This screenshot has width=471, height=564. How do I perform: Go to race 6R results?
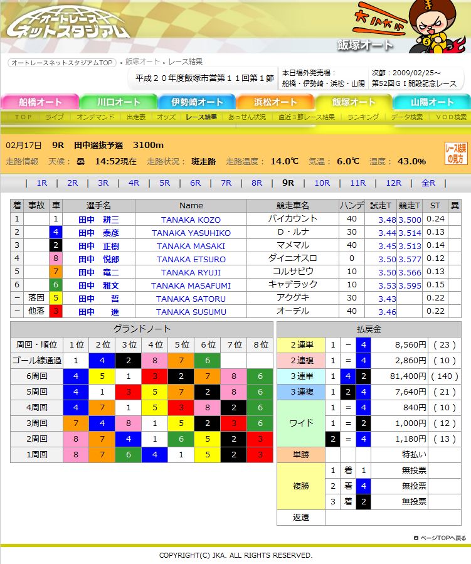195,183
